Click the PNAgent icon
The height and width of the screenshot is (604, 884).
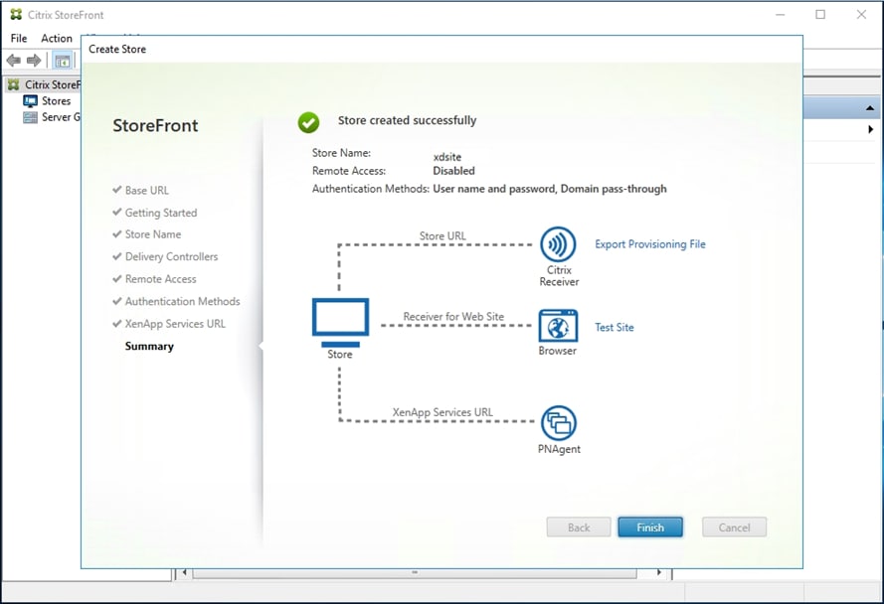pos(559,423)
